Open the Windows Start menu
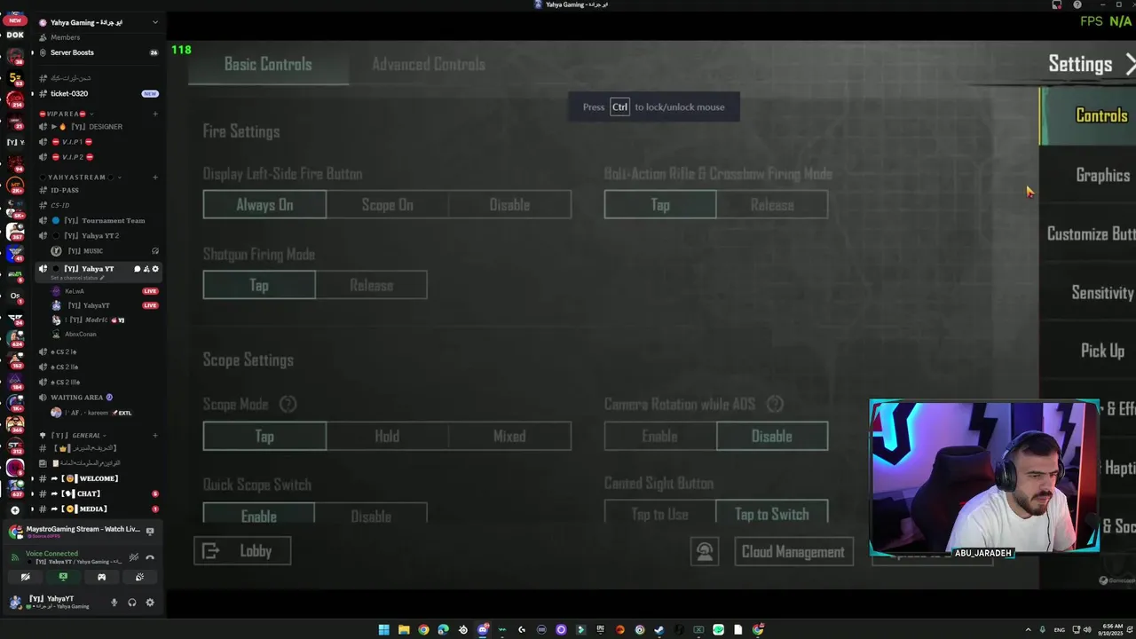Screen dimensions: 1136x639 (x=383, y=630)
